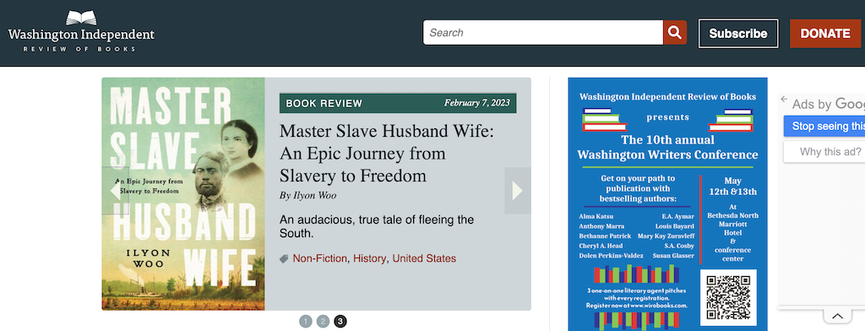
Task: Advance carousel with the right arrow
Action: tap(518, 190)
